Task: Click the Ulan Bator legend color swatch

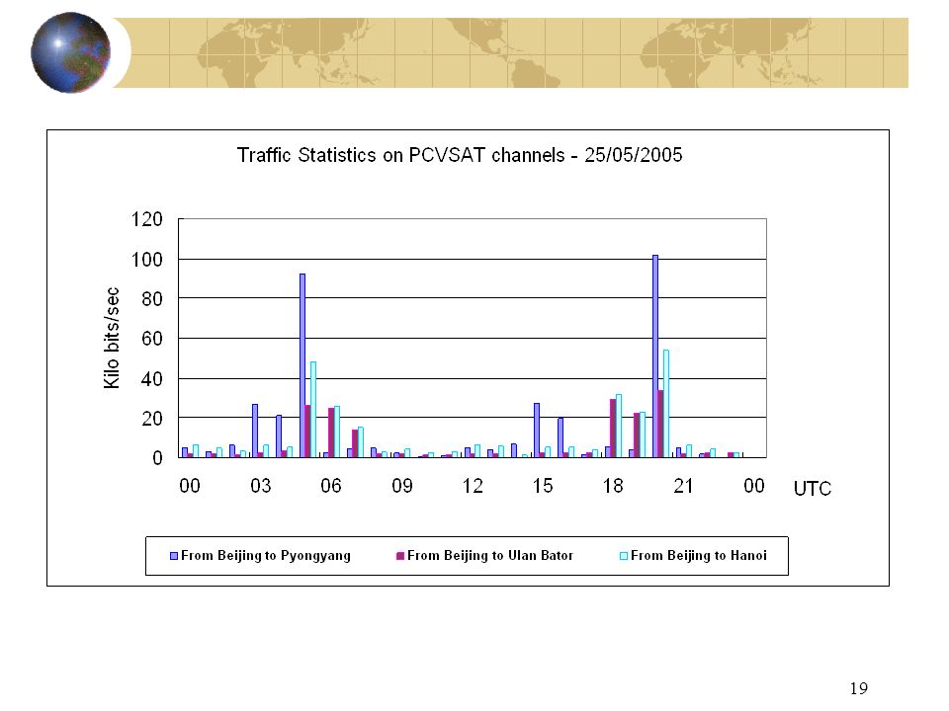Action: point(400,556)
